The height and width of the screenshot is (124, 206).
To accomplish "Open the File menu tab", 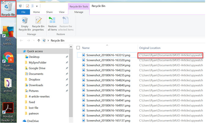I will [x=23, y=12].
